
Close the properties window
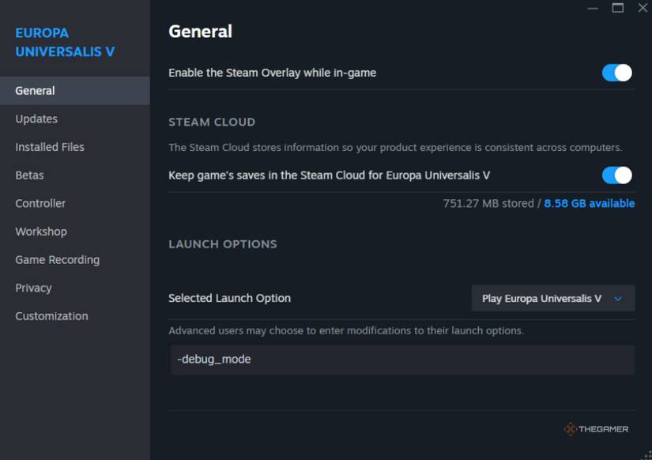(642, 8)
